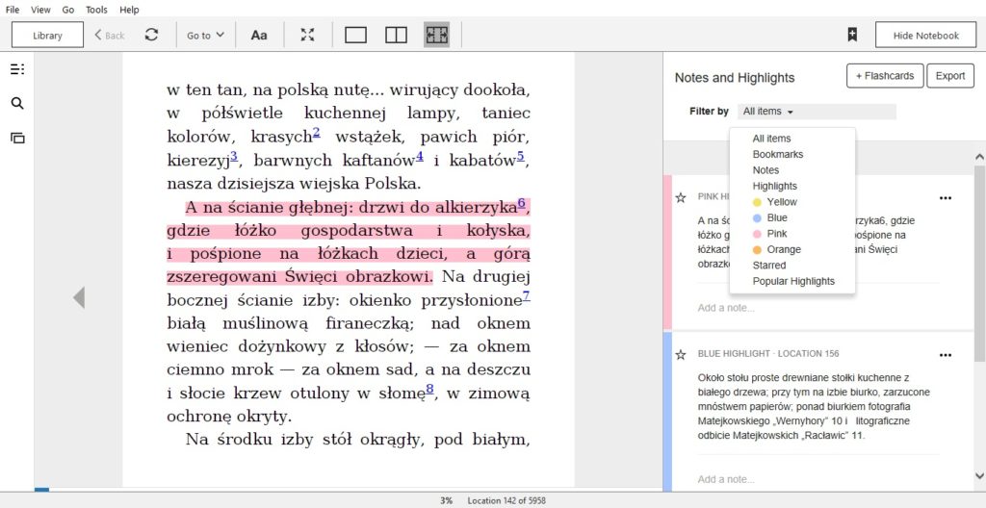986x508 pixels.
Task: Follow footnote link 2 after krasych
Action: point(316,133)
